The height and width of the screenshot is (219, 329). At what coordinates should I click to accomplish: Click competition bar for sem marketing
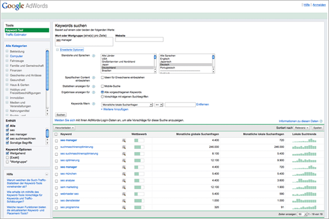point(139,187)
